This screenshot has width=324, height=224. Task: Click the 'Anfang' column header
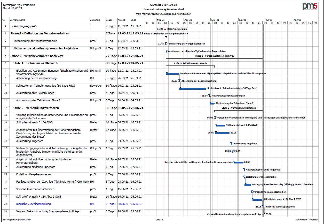coord(121,20)
